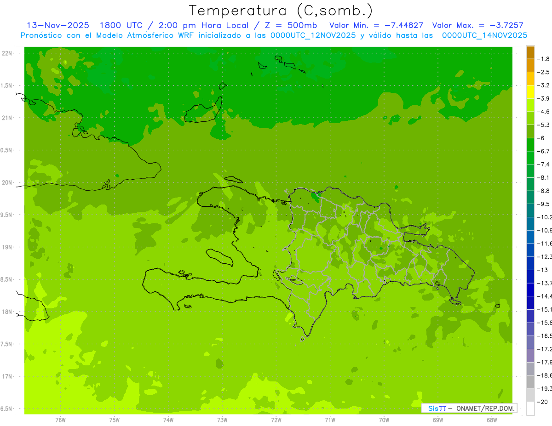Select the colorbar value "-2.5"

pos(544,72)
